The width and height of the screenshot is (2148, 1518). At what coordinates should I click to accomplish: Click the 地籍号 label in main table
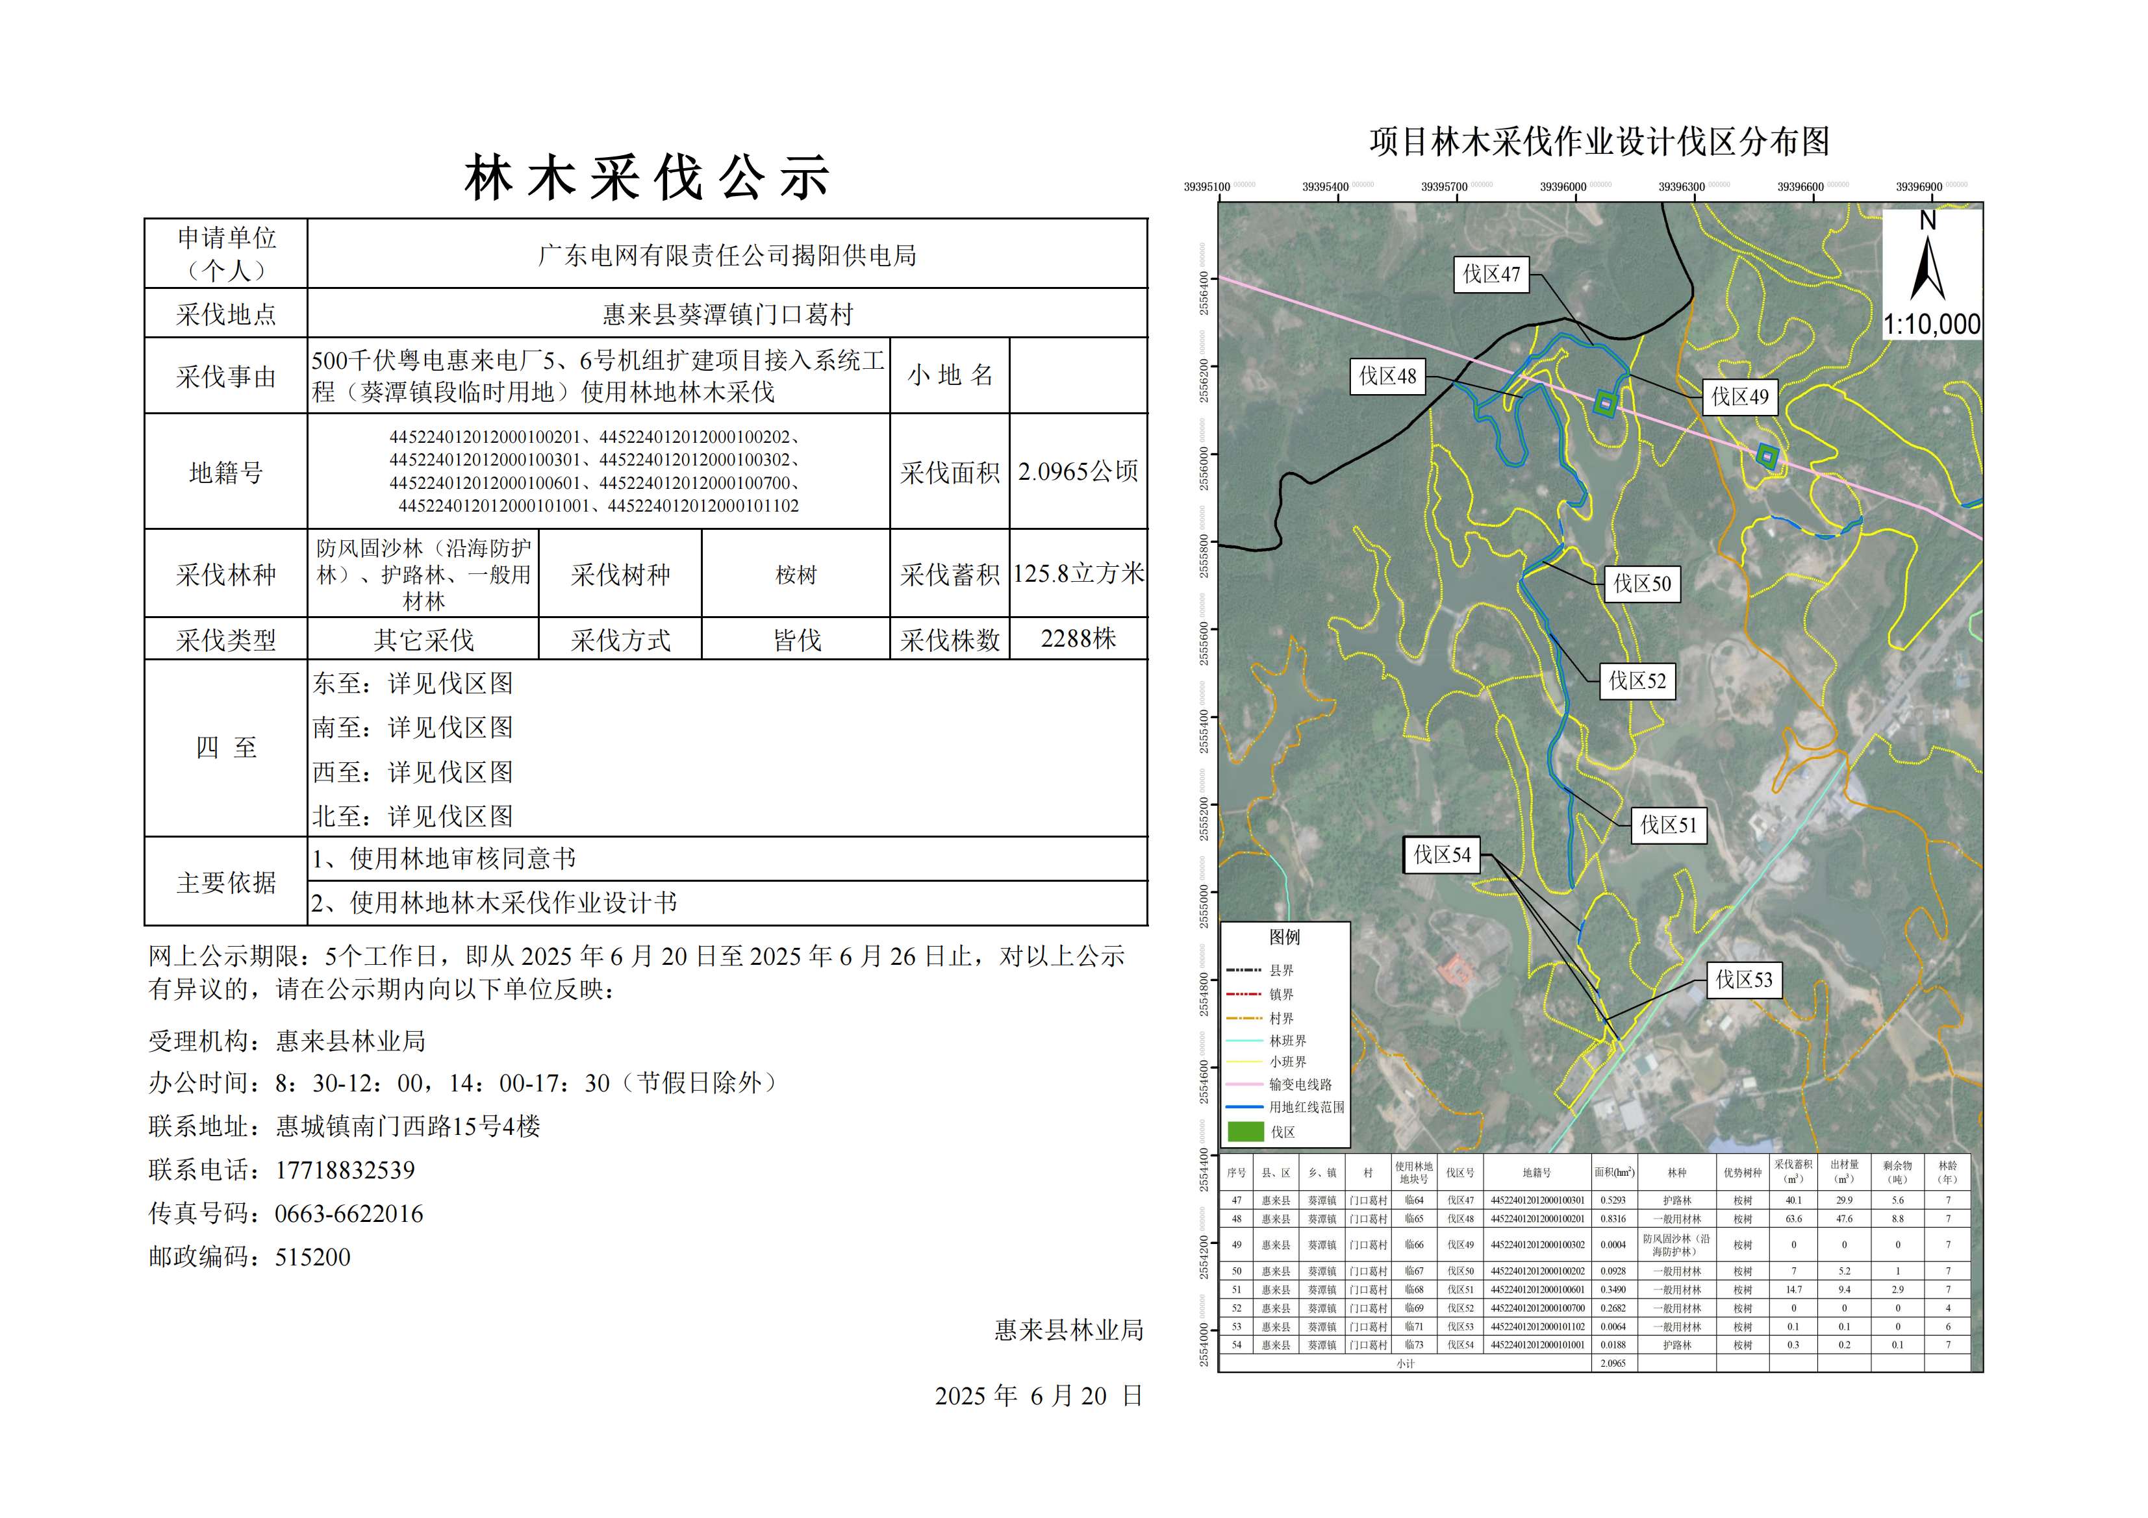227,472
